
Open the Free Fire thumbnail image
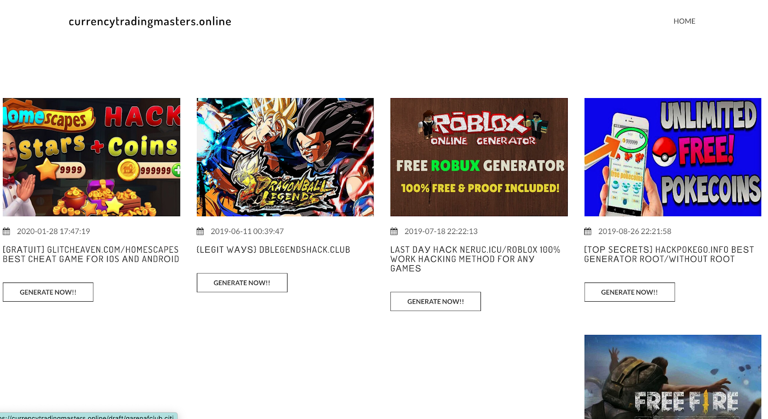pos(672,377)
